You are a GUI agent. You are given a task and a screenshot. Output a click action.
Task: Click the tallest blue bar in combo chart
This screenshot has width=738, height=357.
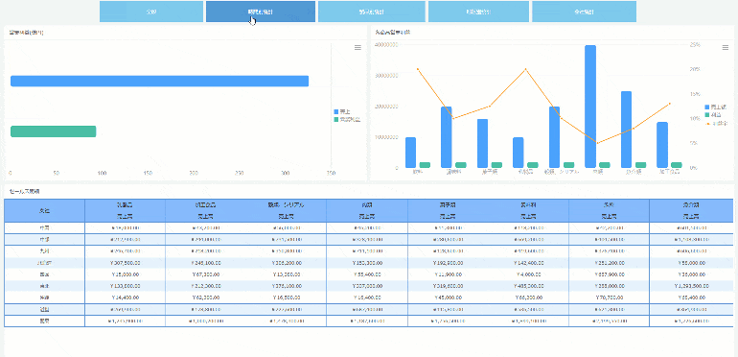pos(590,107)
